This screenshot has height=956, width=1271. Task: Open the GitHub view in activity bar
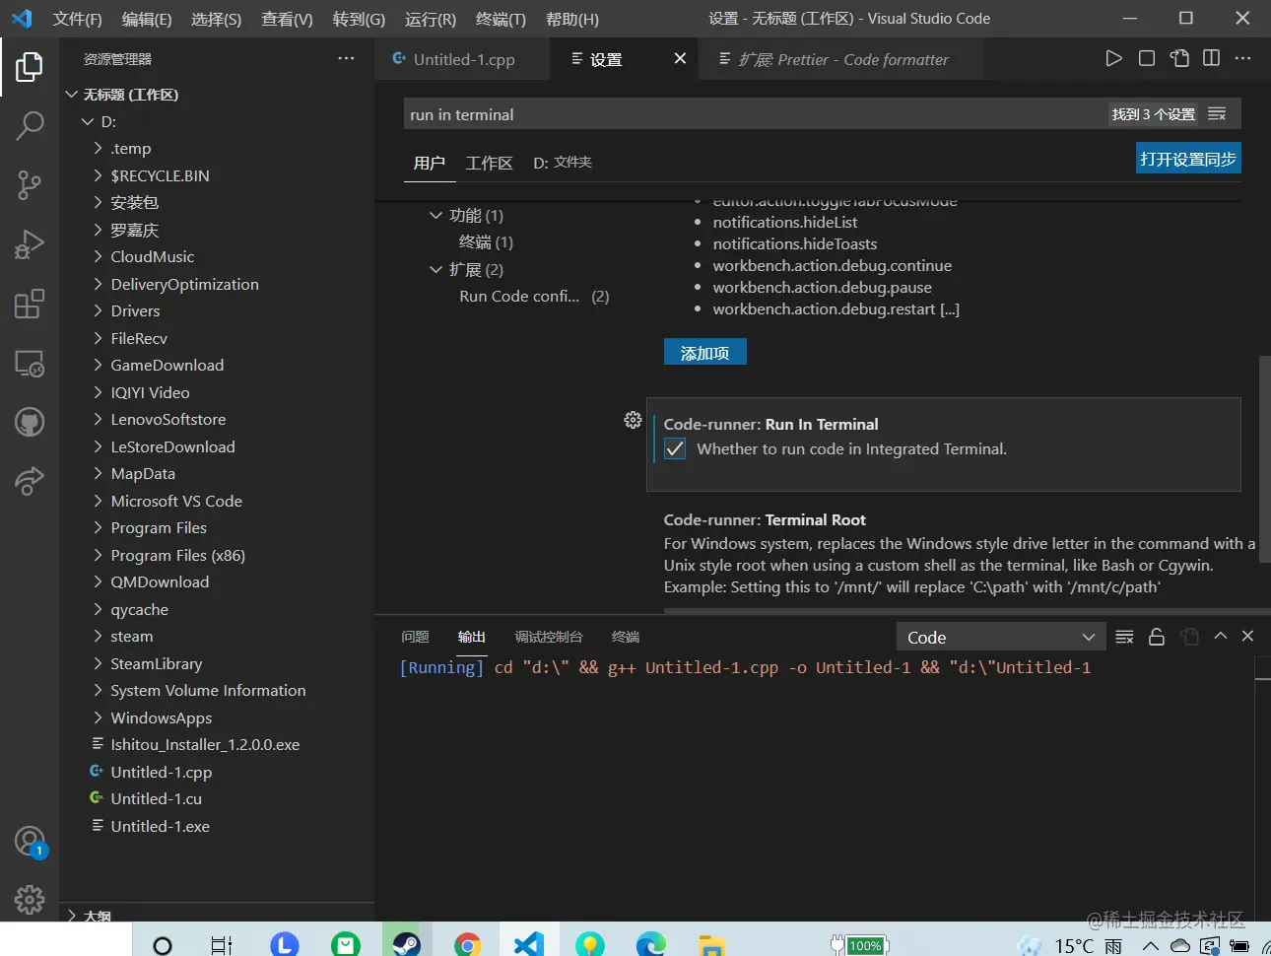tap(30, 422)
